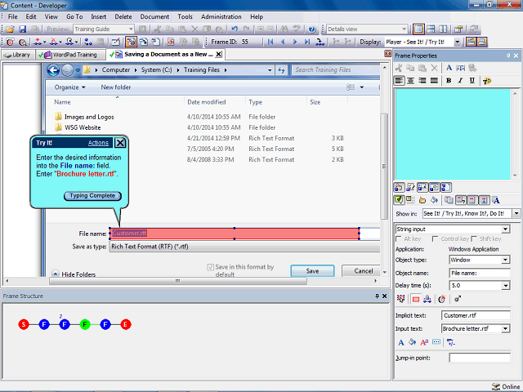Viewport: 523px width, 392px height.
Task: Click the Cut scissors icon in Frame Properties
Action: pyautogui.click(x=399, y=68)
